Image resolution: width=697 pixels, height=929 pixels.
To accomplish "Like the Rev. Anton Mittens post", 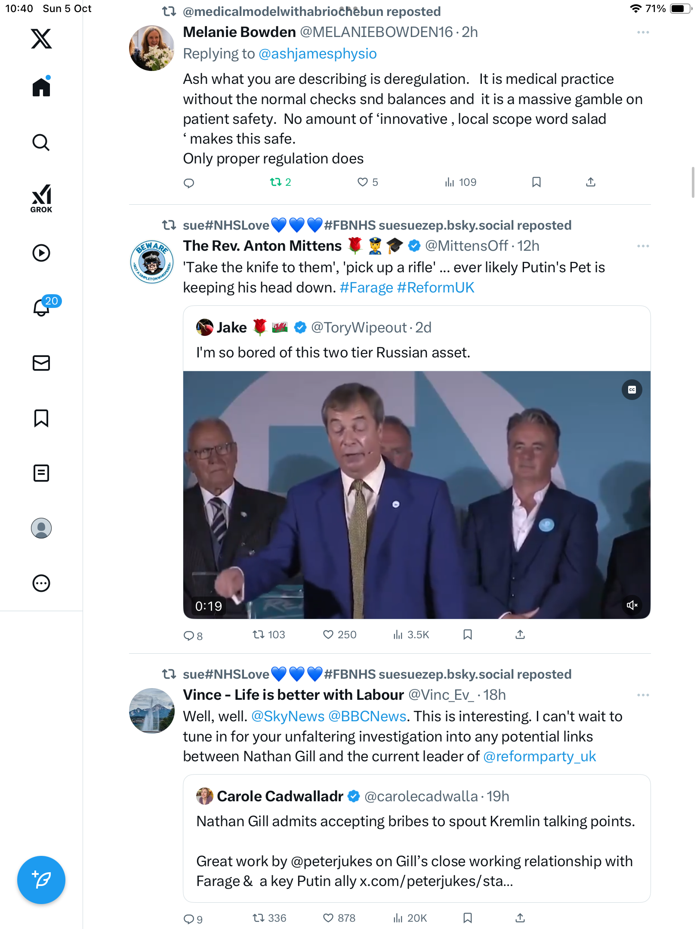I will [x=328, y=635].
